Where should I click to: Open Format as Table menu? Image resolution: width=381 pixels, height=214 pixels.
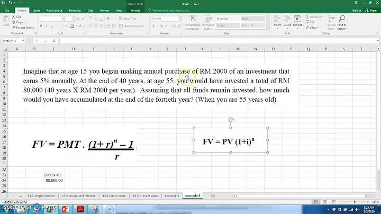(207, 23)
